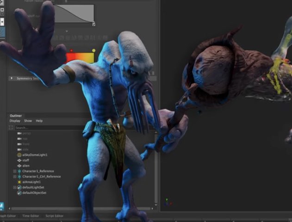Click the Outliner horizontal scroll right arrow
The image size is (292, 222).
click(x=152, y=209)
